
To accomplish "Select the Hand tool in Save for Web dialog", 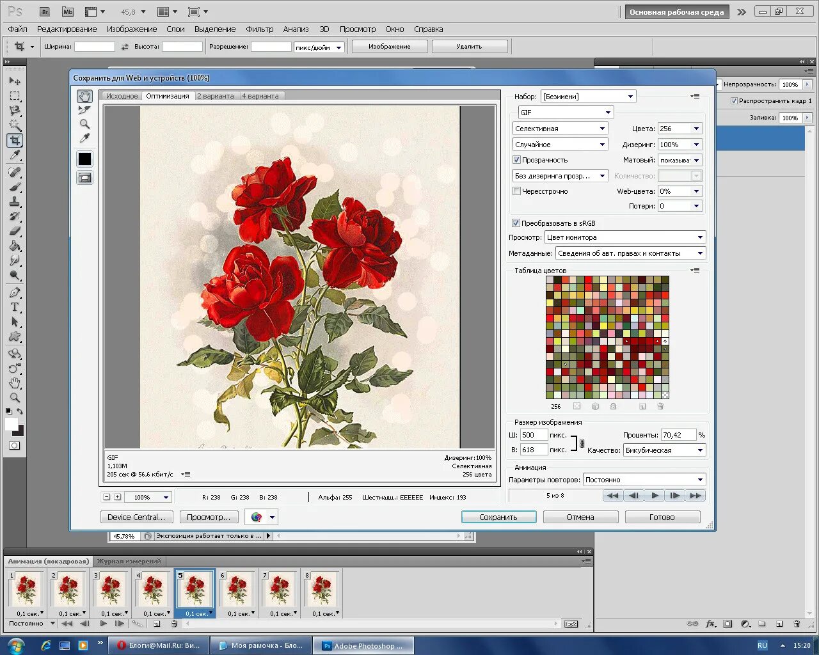I will pos(84,96).
